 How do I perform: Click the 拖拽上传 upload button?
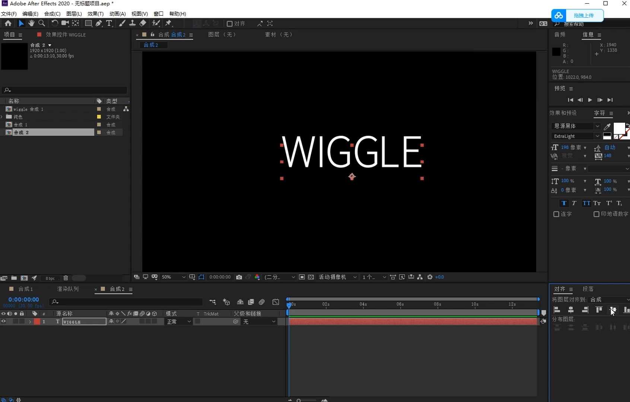[x=583, y=16]
